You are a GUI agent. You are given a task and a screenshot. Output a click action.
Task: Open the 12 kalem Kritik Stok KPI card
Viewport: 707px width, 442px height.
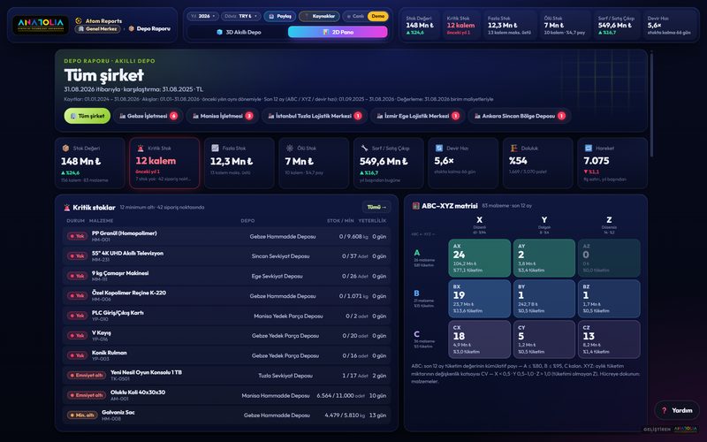(x=164, y=163)
